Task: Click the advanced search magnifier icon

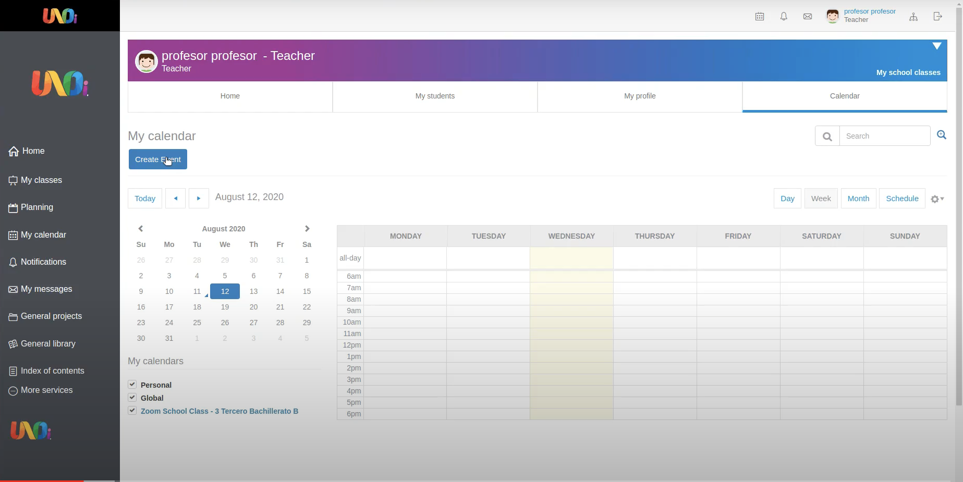Action: click(x=942, y=135)
